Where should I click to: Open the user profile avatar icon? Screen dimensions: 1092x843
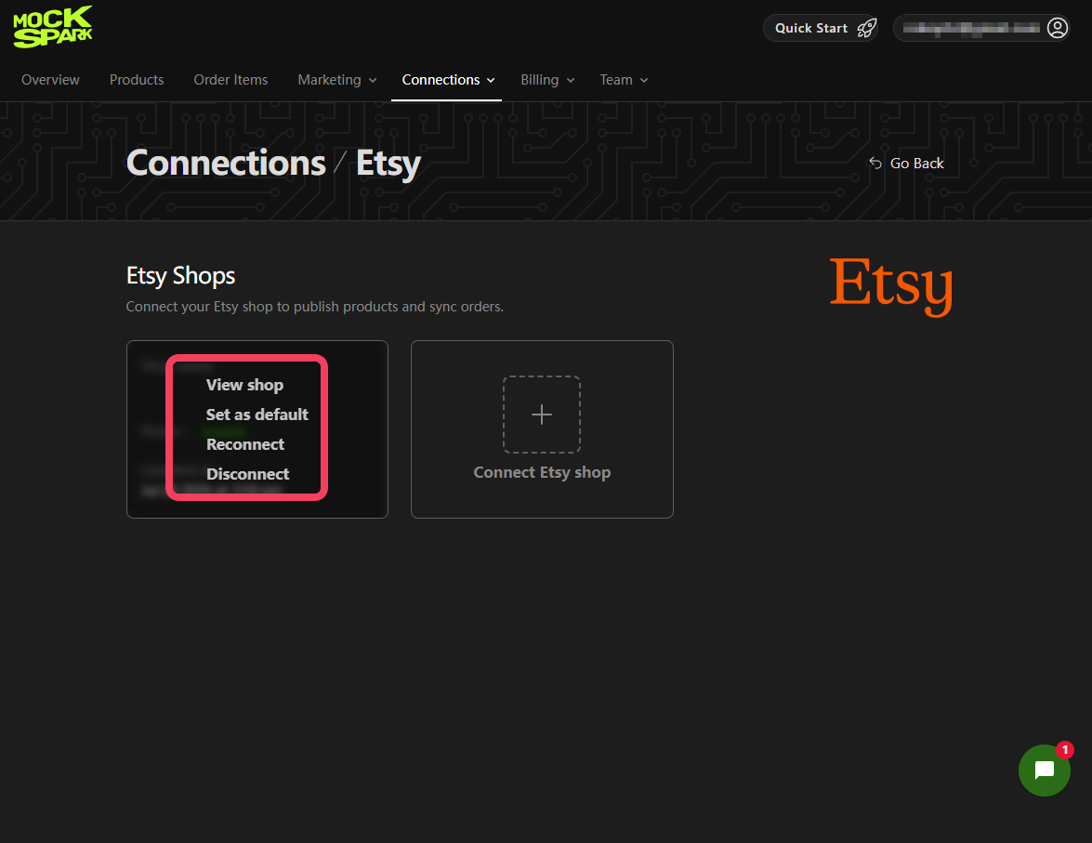(1058, 28)
